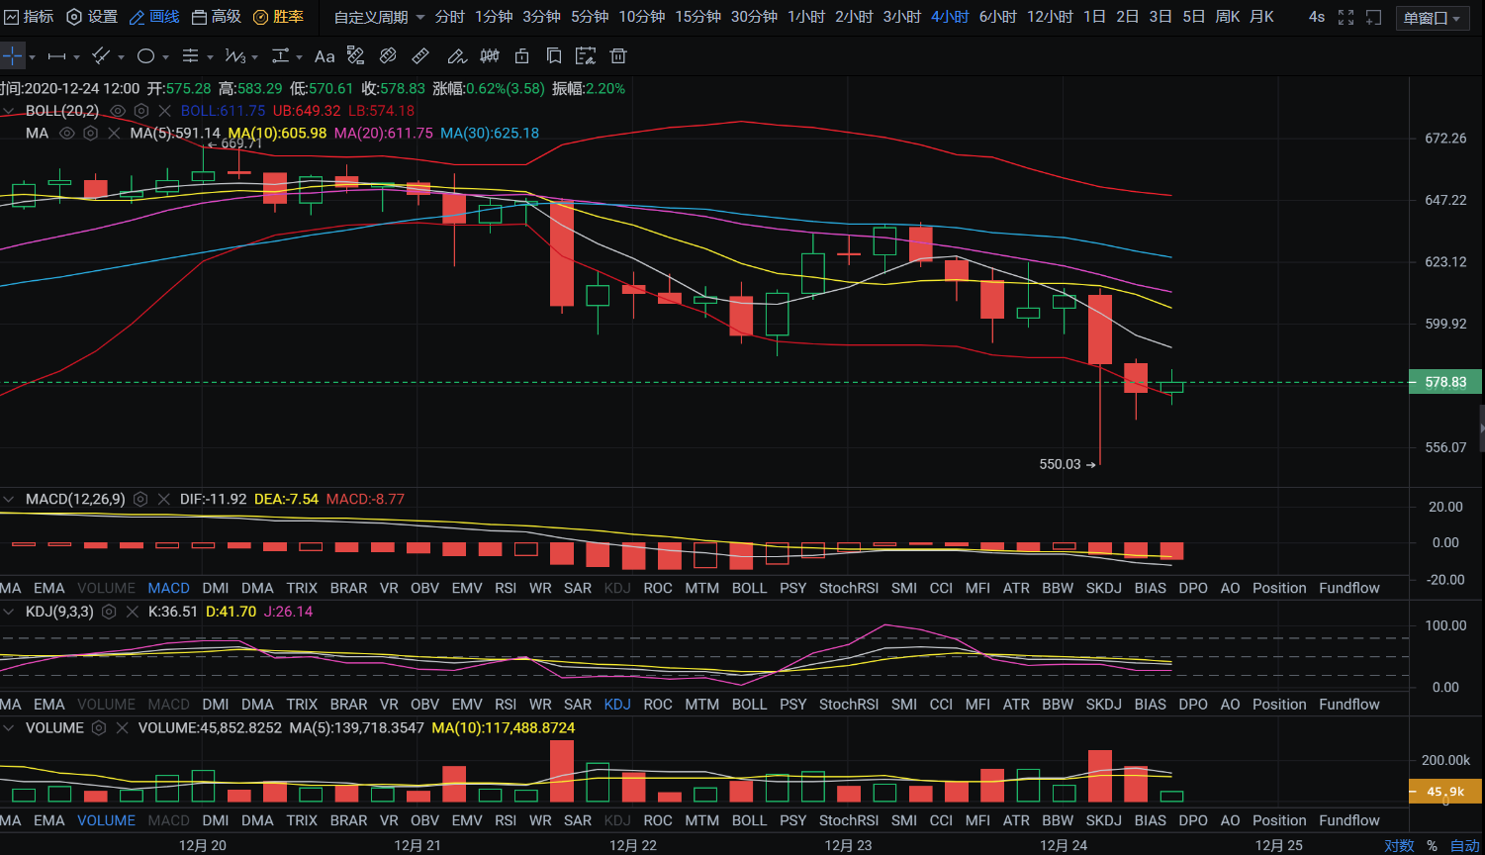
Task: Open the ellipse shape drawing tool
Action: tap(146, 56)
